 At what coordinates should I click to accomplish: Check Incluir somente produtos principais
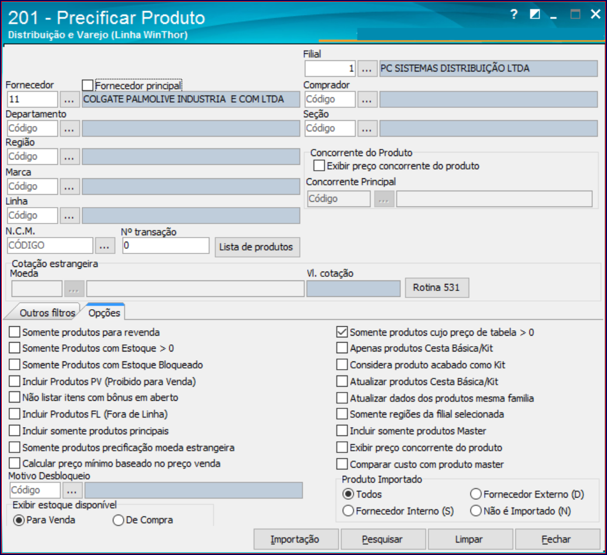tap(14, 431)
